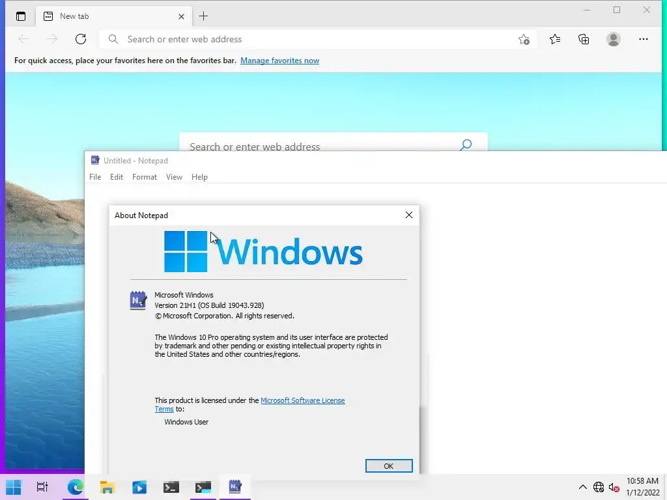Viewport: 667px width, 500px height.
Task: Open Task View from taskbar
Action: 42,487
